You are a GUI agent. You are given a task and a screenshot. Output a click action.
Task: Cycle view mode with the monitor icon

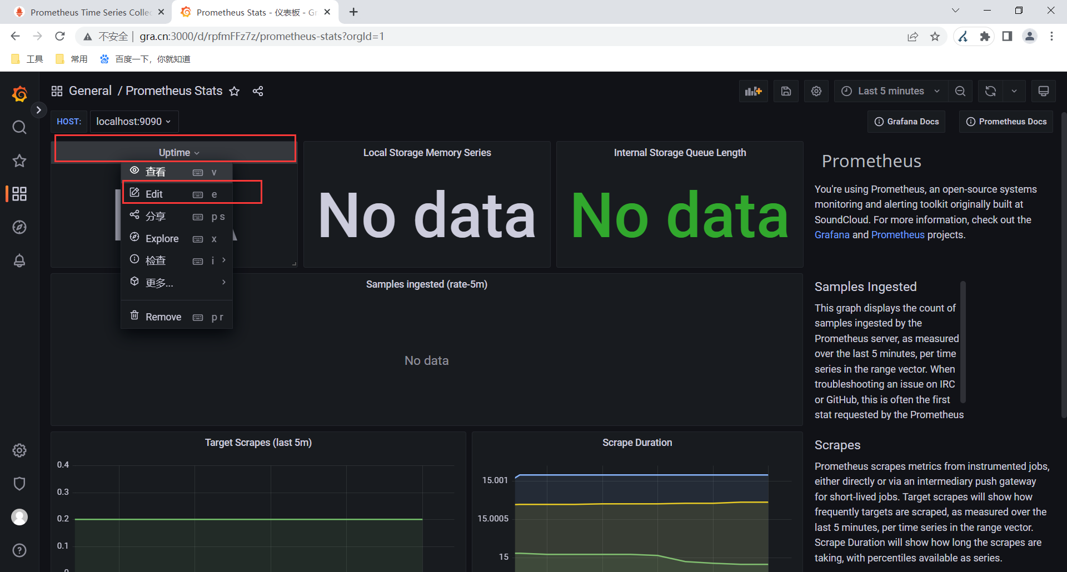pos(1044,91)
